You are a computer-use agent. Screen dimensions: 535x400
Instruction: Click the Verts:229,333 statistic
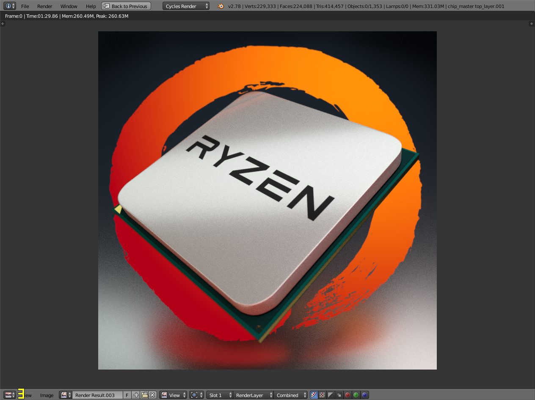pyautogui.click(x=259, y=6)
